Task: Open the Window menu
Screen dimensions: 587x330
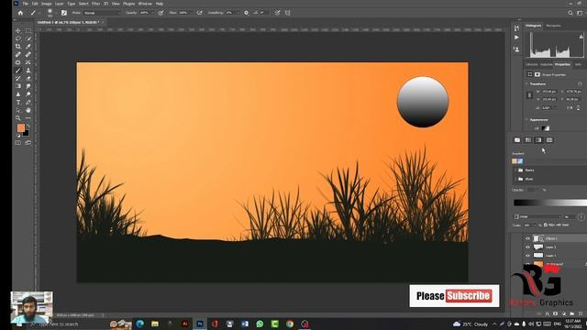Action: click(145, 4)
